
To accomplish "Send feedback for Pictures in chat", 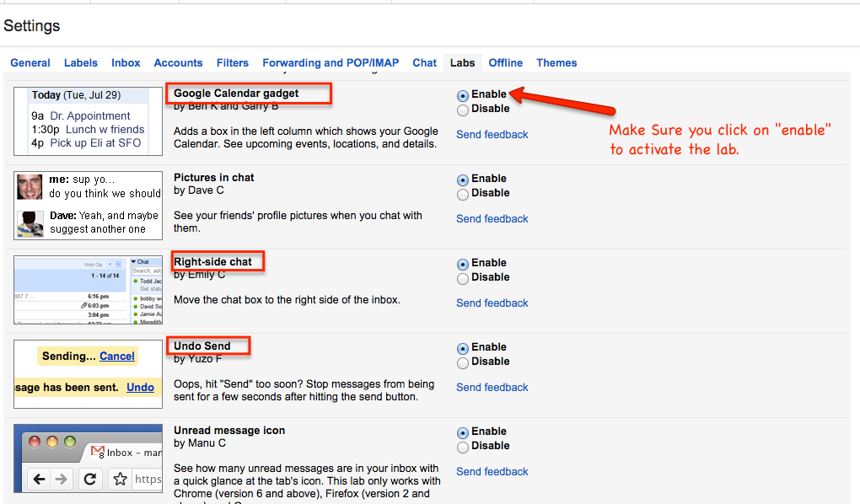I will 492,219.
